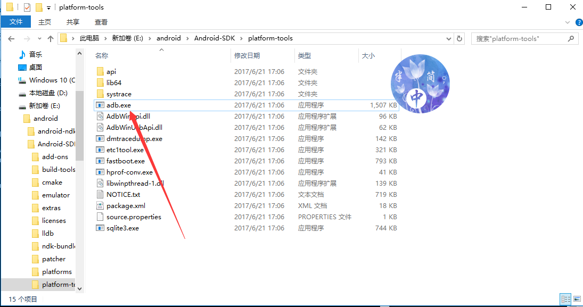Click the NOTICE.txt document icon
The height and width of the screenshot is (307, 583).
[100, 194]
